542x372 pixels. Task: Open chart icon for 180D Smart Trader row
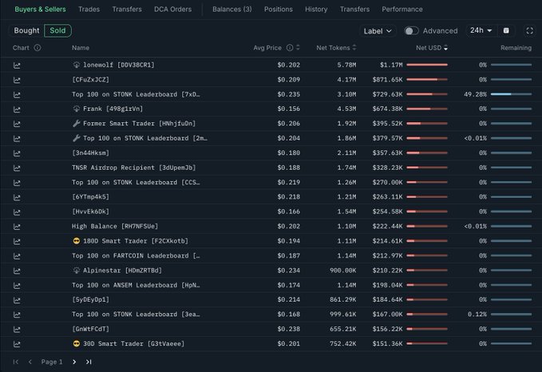click(17, 241)
